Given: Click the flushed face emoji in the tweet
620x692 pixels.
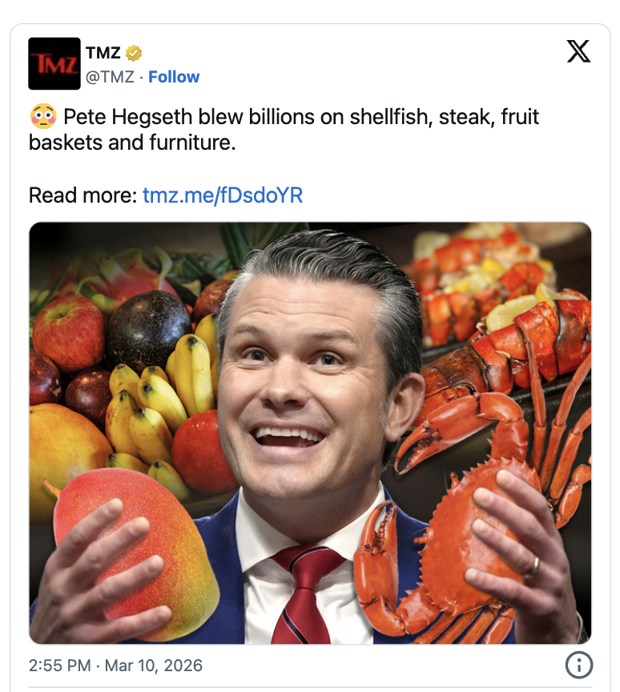Looking at the screenshot, I should coord(42,116).
